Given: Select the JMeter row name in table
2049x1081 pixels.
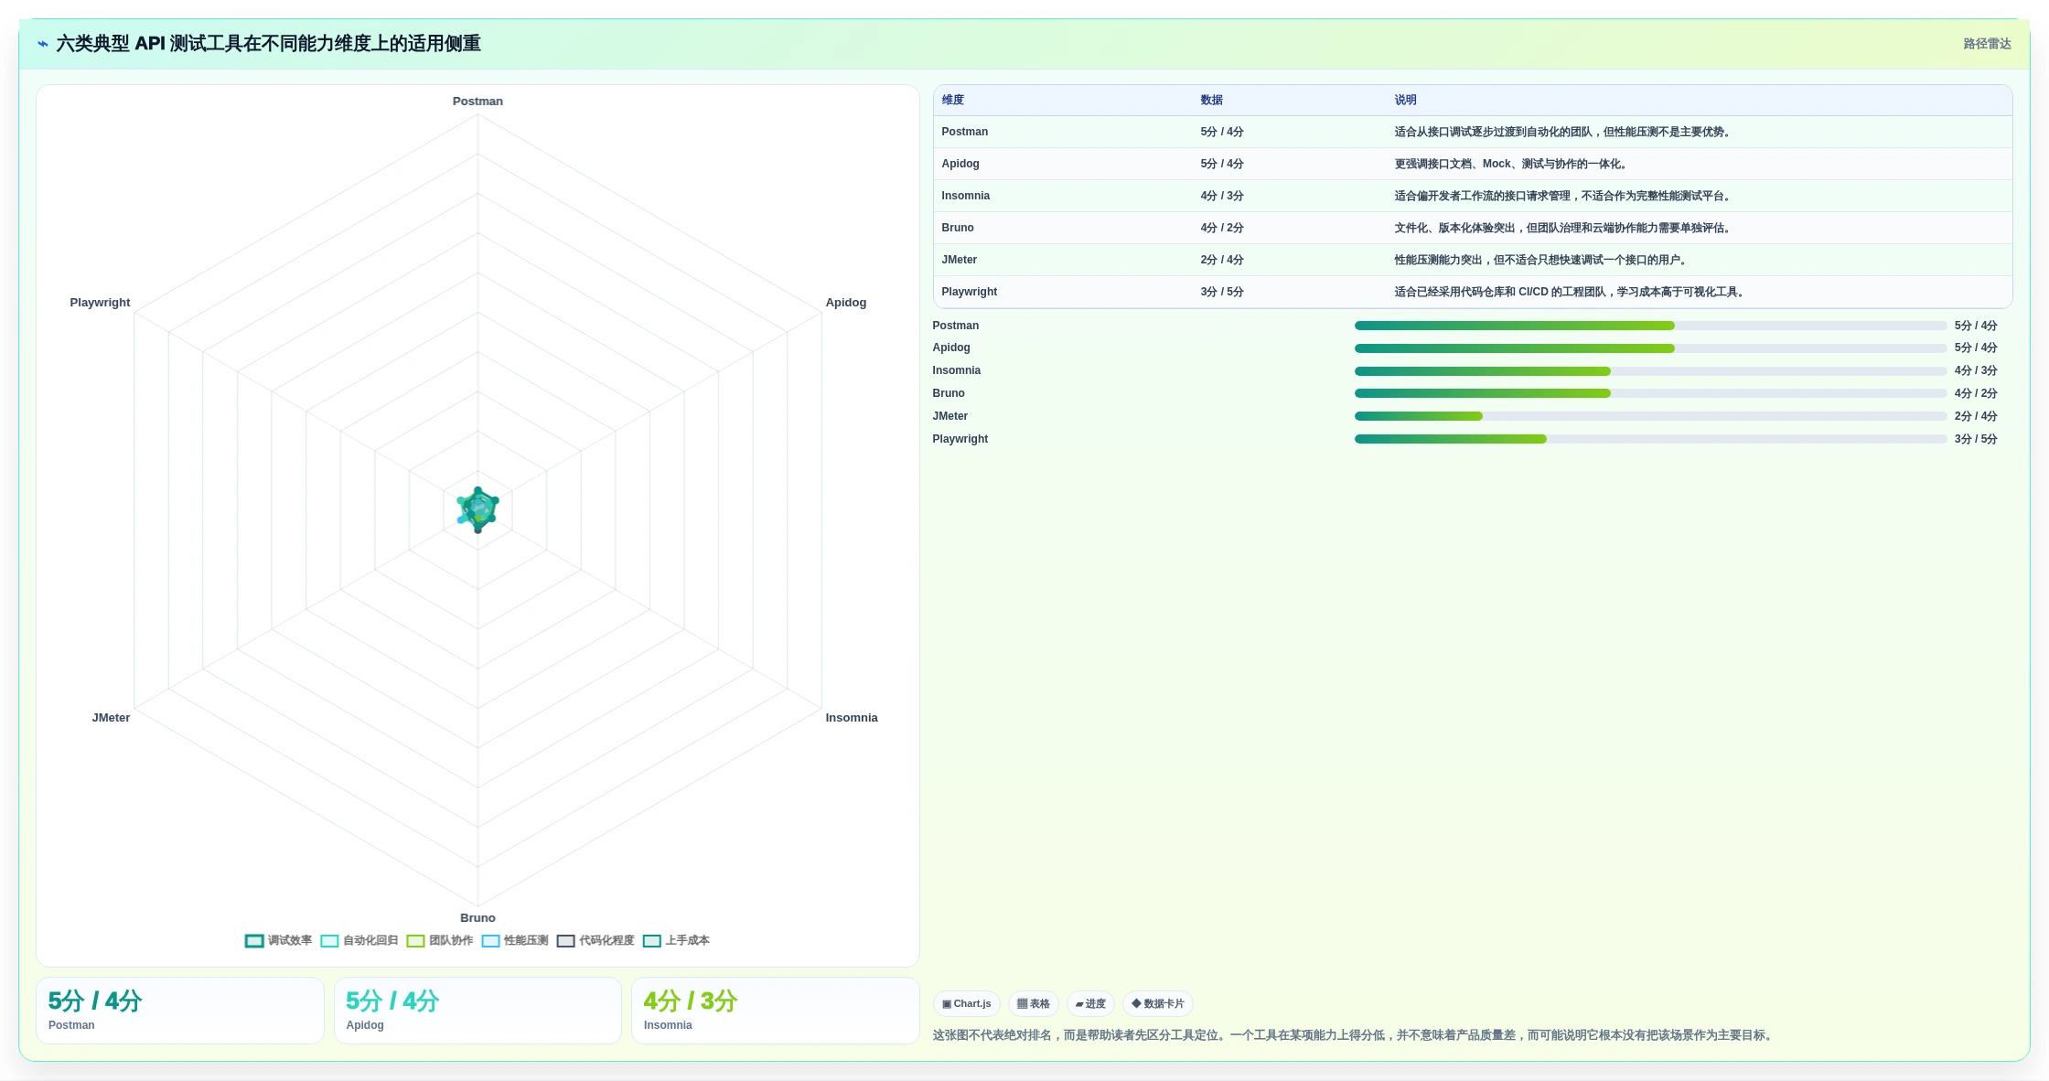Looking at the screenshot, I should (x=960, y=260).
